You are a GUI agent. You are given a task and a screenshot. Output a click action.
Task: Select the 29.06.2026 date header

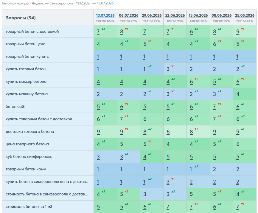point(152,15)
